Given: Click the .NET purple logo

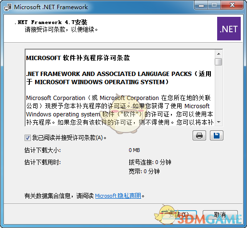Looking at the screenshot, I should (x=229, y=28).
